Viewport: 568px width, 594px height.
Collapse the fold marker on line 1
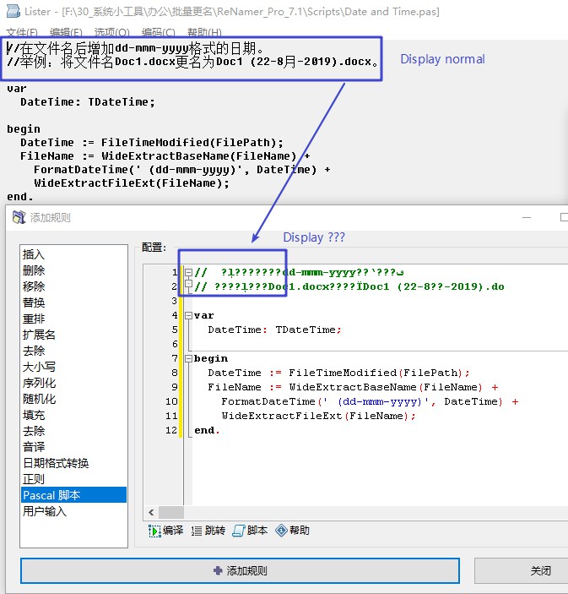pos(188,272)
